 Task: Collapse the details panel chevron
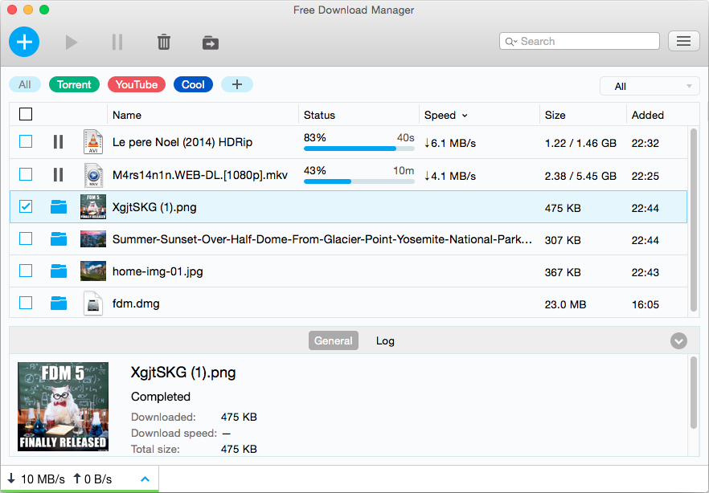pyautogui.click(x=678, y=341)
